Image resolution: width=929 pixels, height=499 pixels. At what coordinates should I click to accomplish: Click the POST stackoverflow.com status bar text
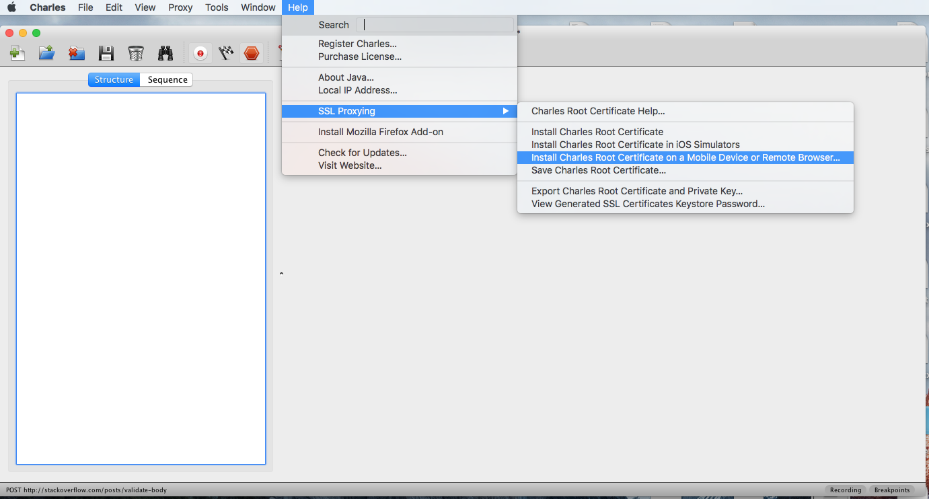pos(86,490)
